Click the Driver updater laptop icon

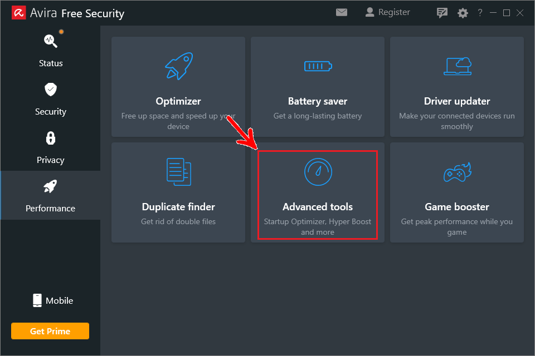(x=458, y=66)
